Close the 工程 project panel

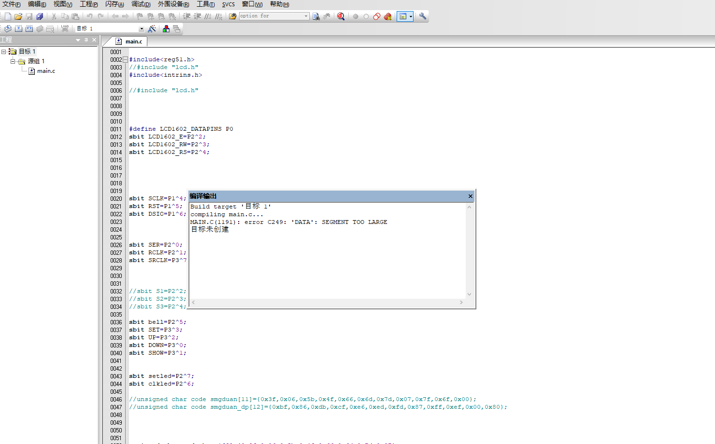point(94,40)
